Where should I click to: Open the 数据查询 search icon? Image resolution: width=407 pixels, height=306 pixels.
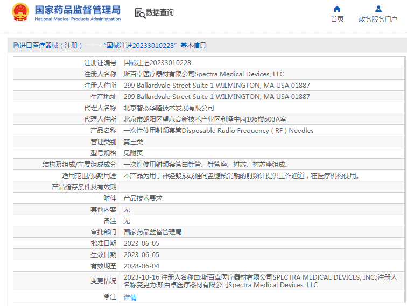140,13
